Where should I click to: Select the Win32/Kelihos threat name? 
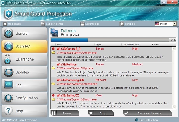pyautogui.click(x=67, y=64)
